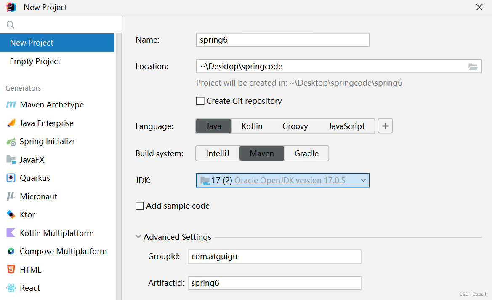
Task: Click the Ktor generator icon
Action: pos(11,214)
